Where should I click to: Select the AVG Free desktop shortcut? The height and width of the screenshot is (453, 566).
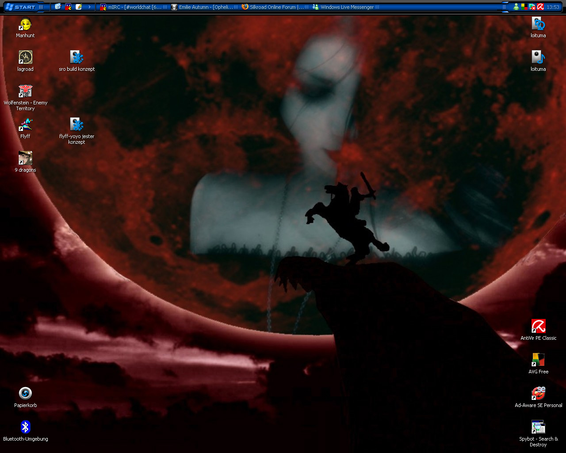point(538,361)
